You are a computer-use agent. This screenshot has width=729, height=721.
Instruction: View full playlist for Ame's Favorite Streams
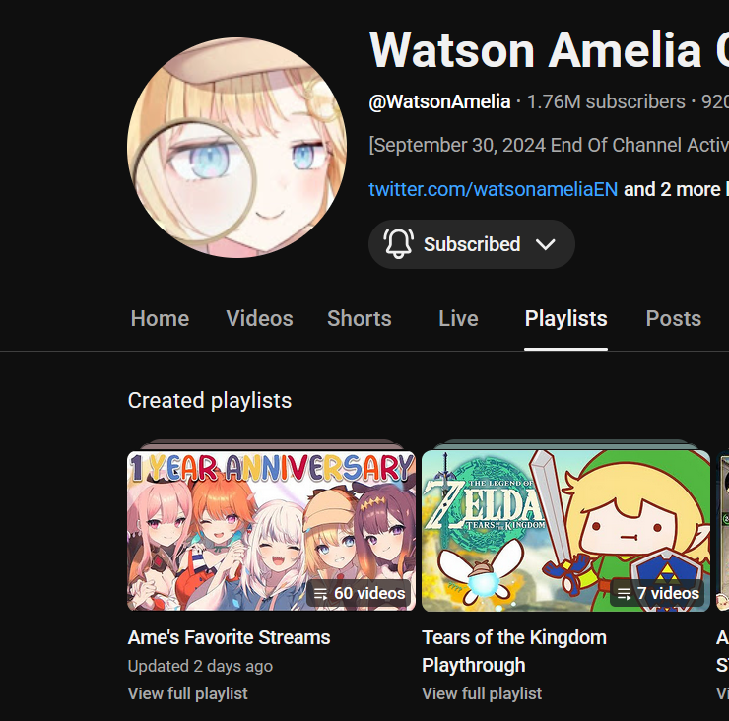click(188, 693)
